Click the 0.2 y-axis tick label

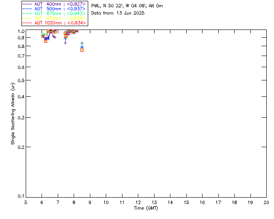[21, 147]
